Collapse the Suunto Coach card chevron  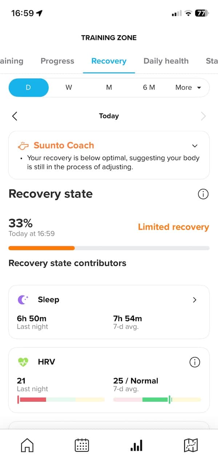click(195, 146)
